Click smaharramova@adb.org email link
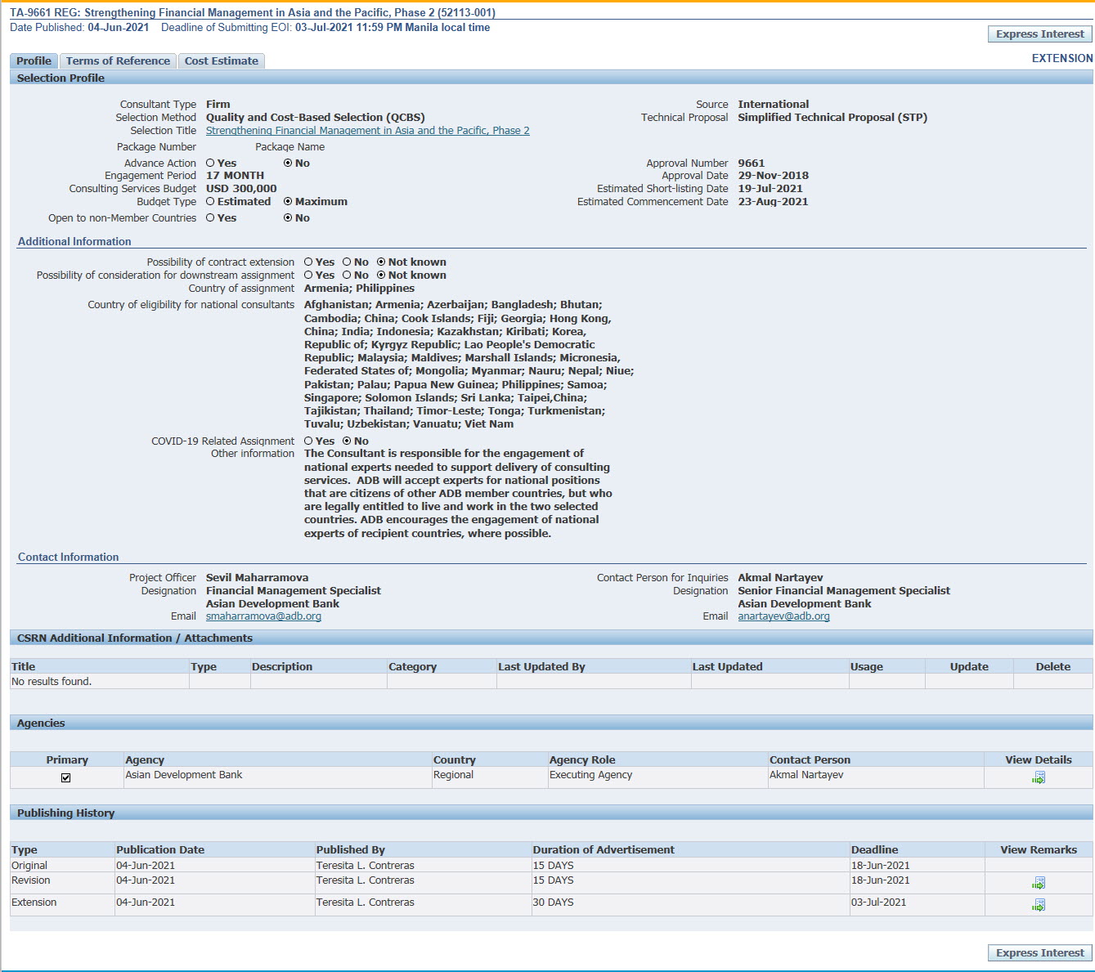 (x=263, y=616)
